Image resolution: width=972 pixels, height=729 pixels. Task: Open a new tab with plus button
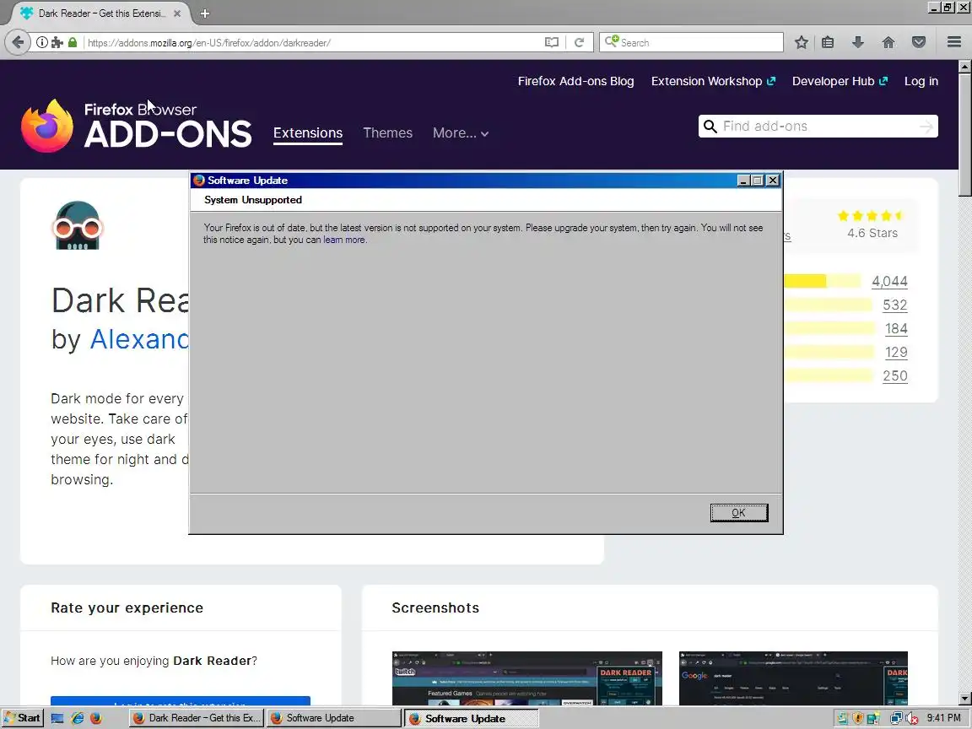pos(204,13)
